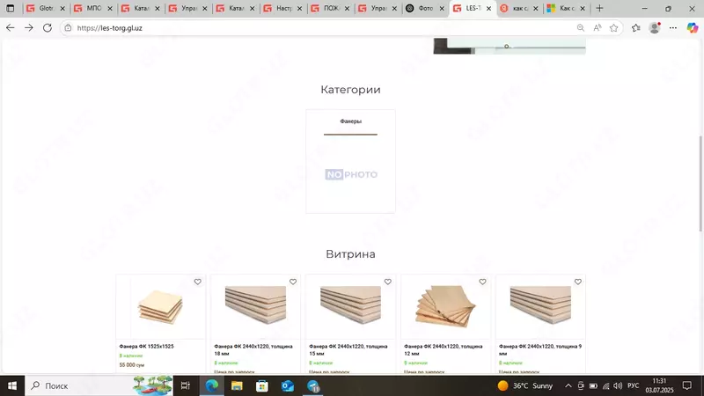
Task: Select the 55 000 сум price text
Action: [x=131, y=365]
